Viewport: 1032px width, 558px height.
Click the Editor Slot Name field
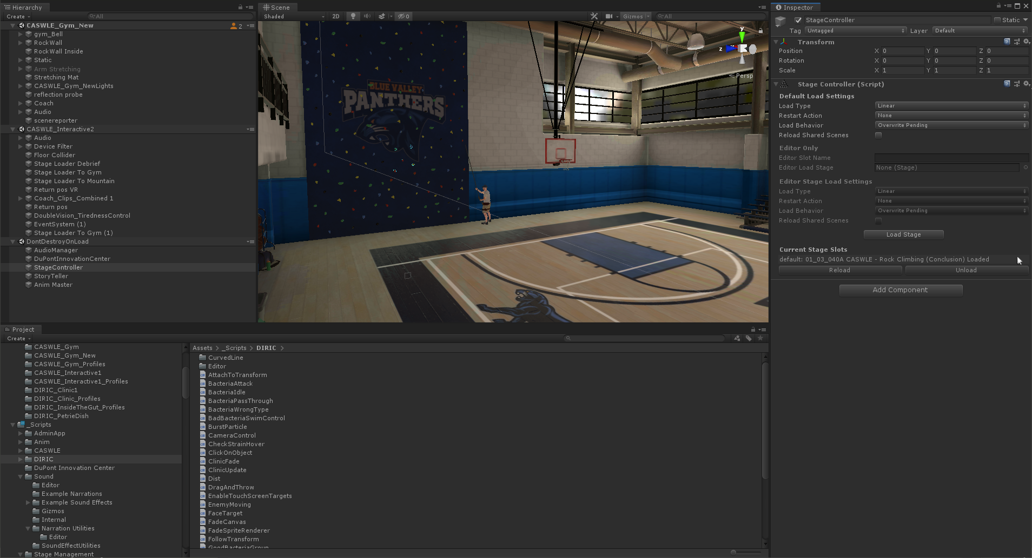(x=951, y=158)
